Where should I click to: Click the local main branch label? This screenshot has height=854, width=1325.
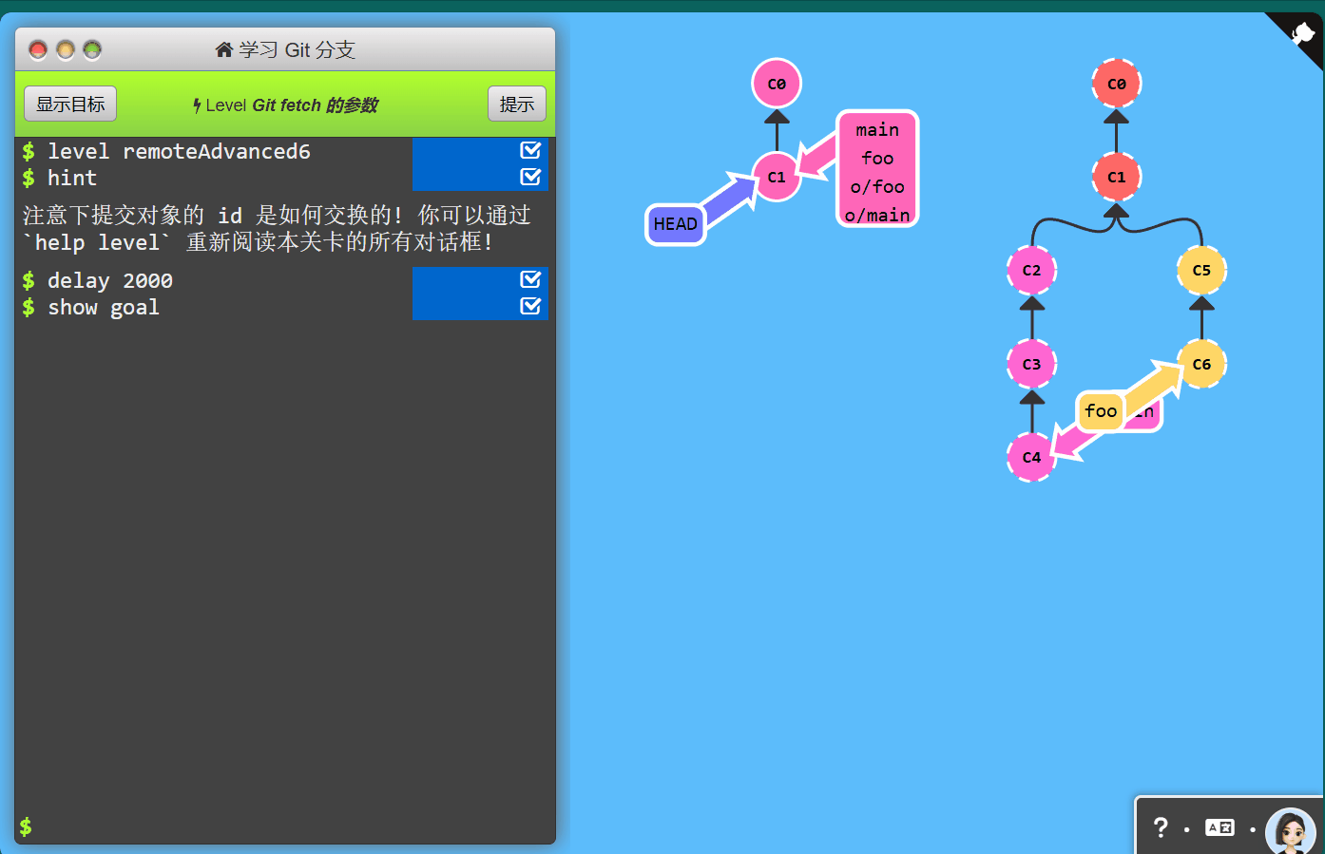click(x=877, y=130)
